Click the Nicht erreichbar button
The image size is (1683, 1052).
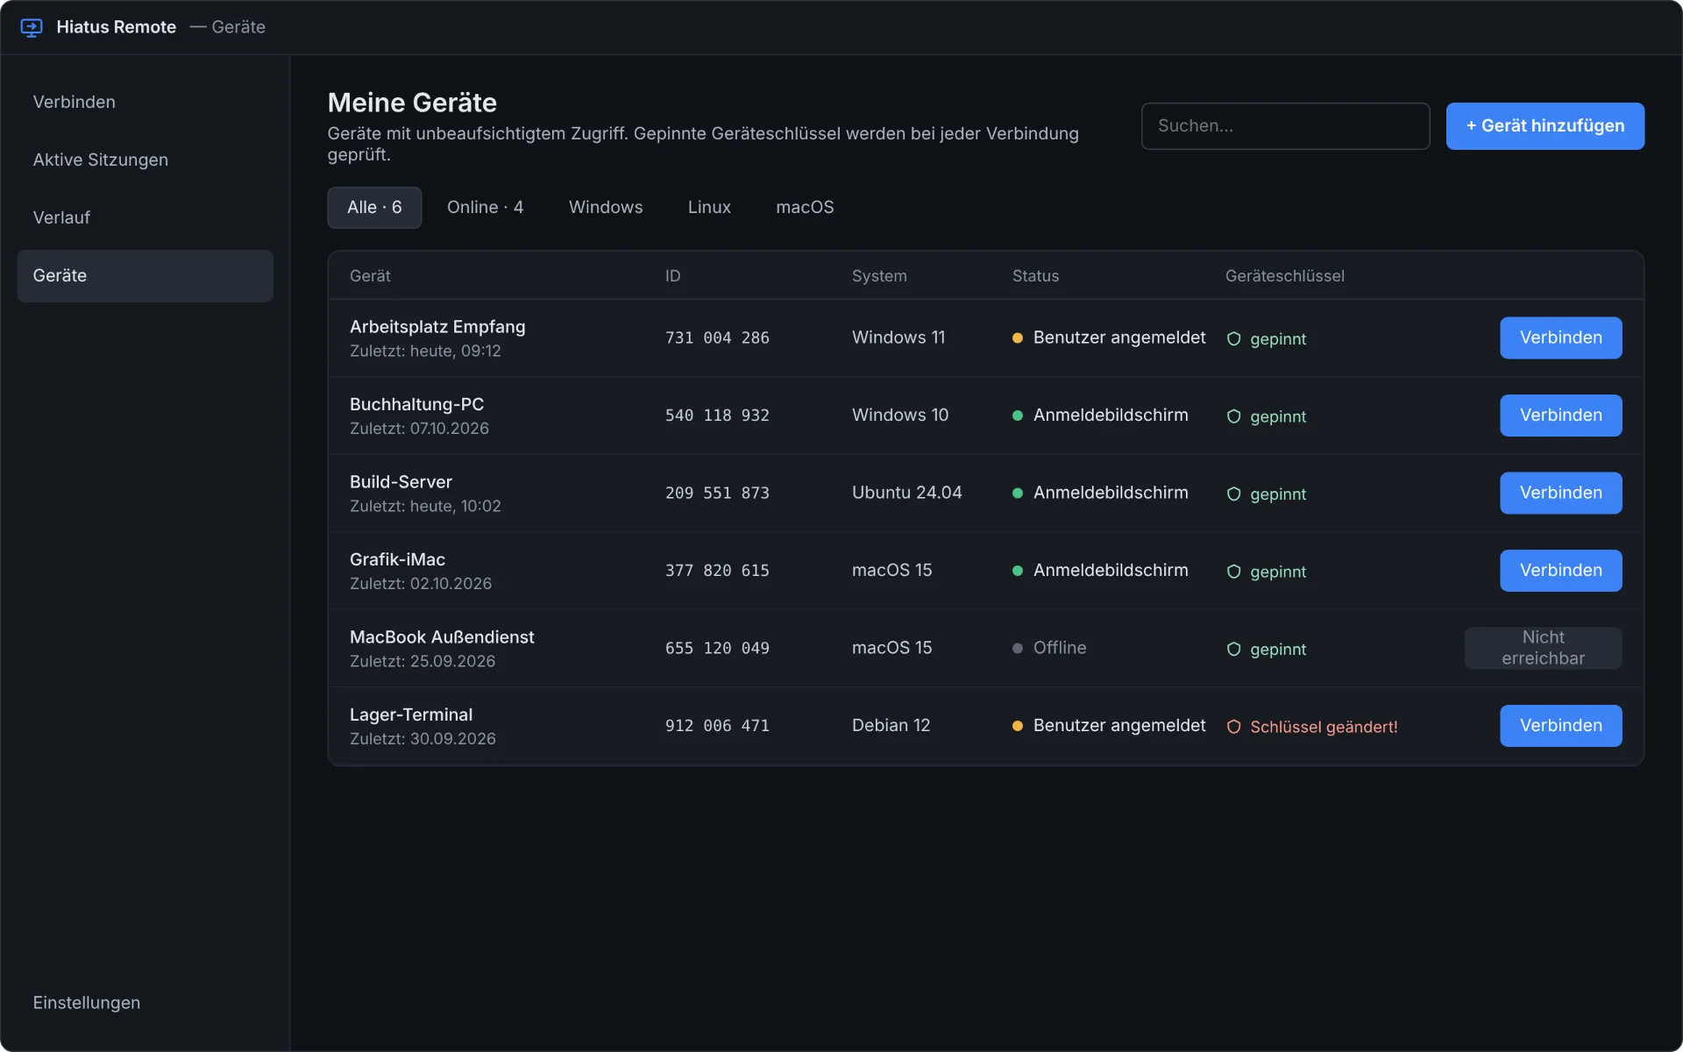1543,648
